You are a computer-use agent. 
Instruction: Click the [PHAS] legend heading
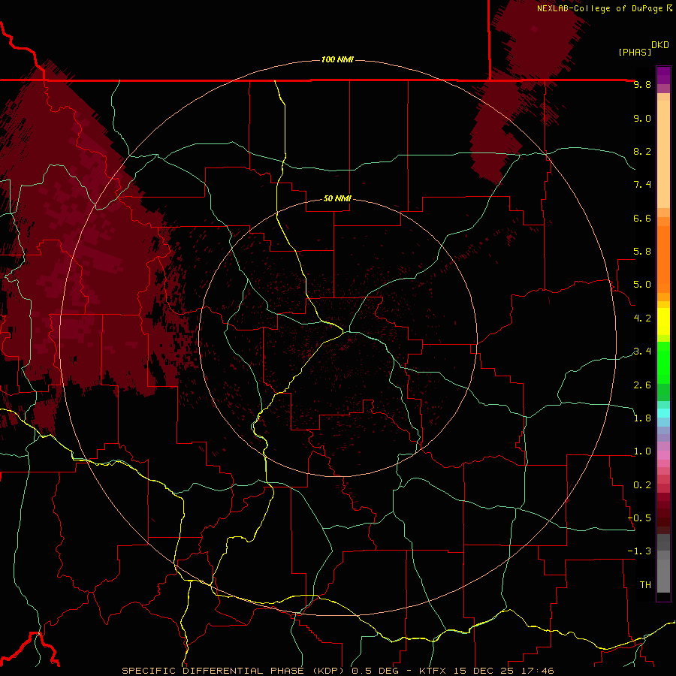click(635, 53)
